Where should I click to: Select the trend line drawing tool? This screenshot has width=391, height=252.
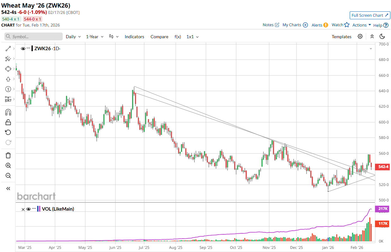point(8,49)
